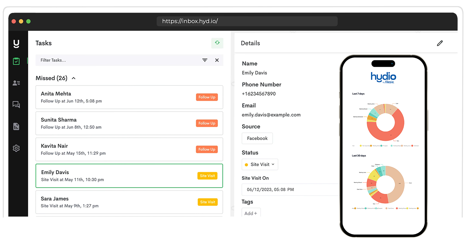
Task: Open the Site Visit status dropdown
Action: 260,164
